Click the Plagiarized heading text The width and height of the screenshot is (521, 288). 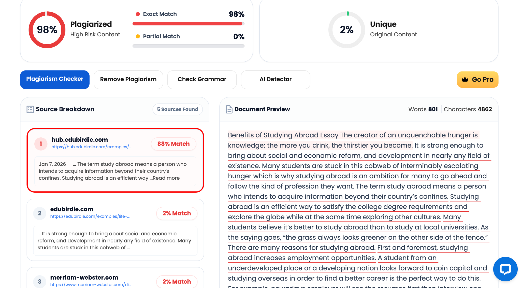coord(91,24)
